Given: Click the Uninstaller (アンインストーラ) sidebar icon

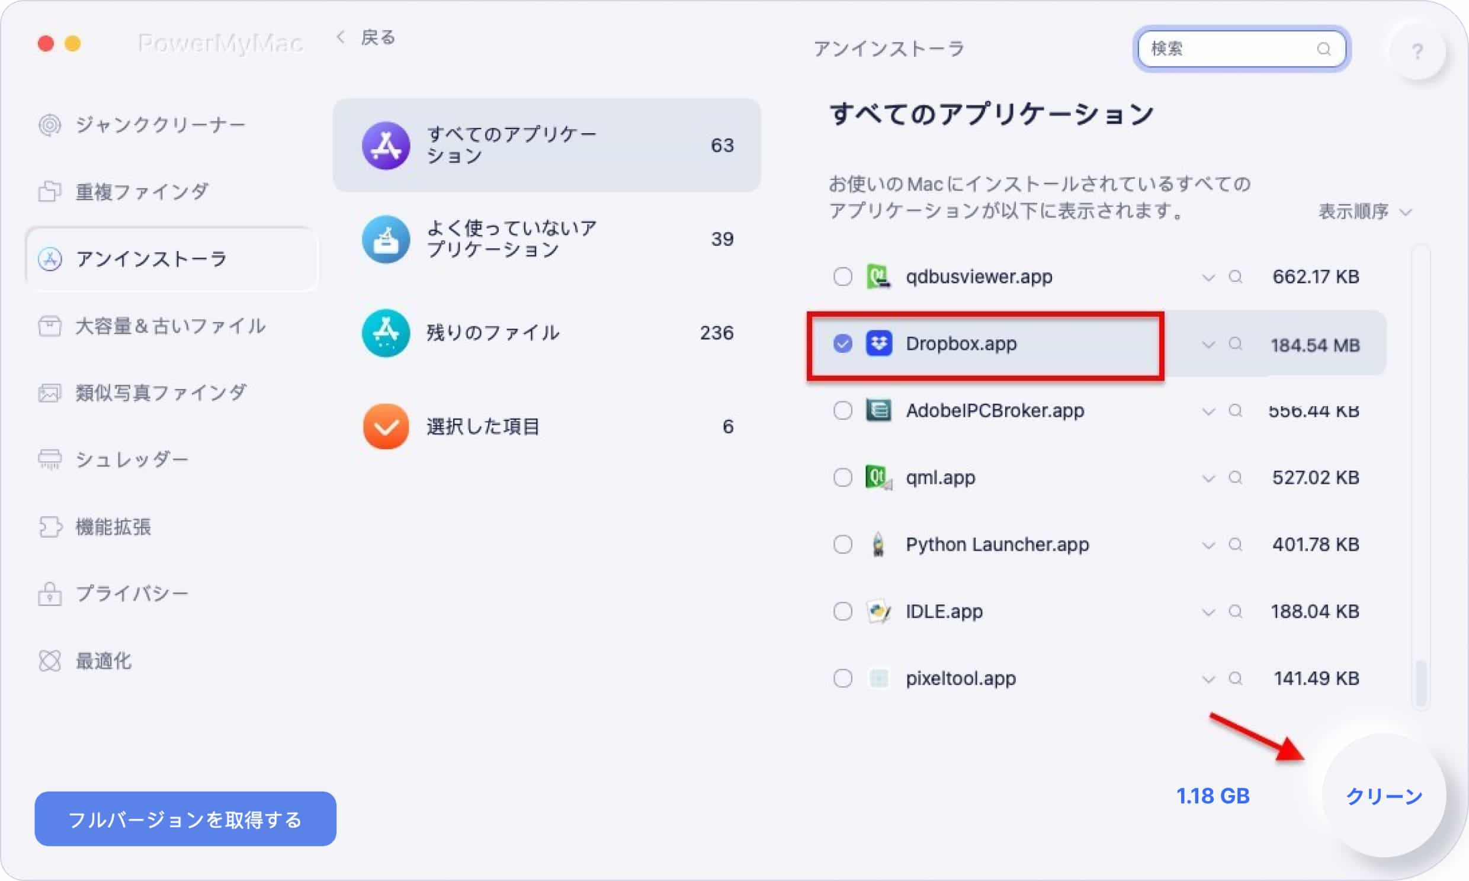Looking at the screenshot, I should tap(50, 259).
